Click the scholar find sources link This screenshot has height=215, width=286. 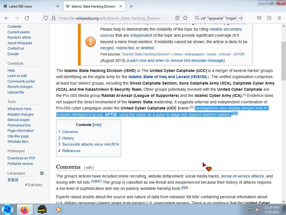pyautogui.click(x=225, y=54)
